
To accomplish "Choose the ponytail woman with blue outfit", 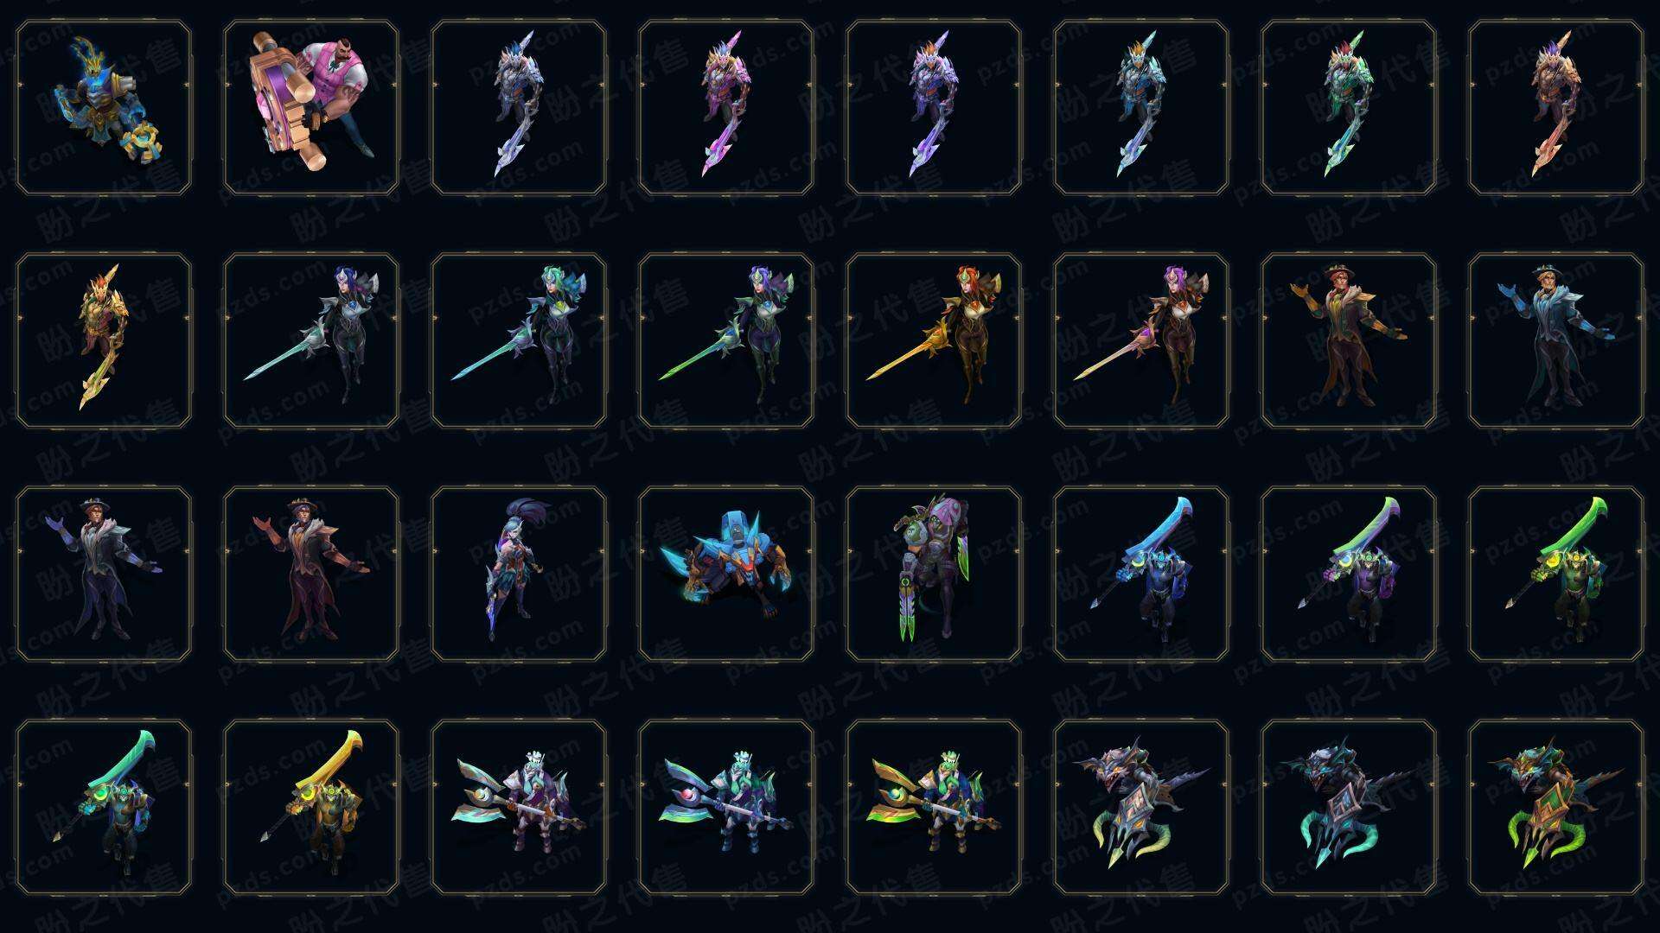I will (519, 574).
